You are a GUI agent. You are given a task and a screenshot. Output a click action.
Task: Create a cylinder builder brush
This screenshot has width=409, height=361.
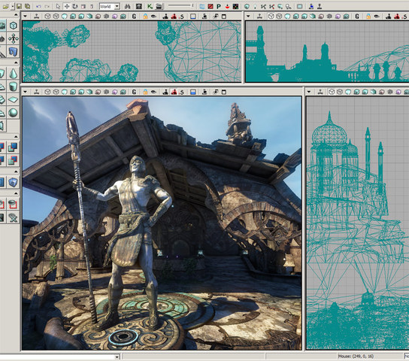click(x=13, y=86)
